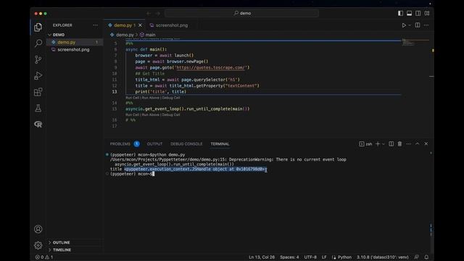The image size is (464, 261).
Task: Click main breadcrumb symbol
Action: [x=148, y=35]
